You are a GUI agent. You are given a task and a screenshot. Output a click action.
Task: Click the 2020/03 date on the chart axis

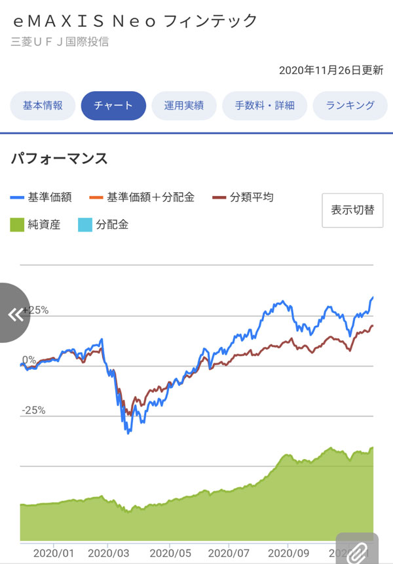tap(108, 552)
